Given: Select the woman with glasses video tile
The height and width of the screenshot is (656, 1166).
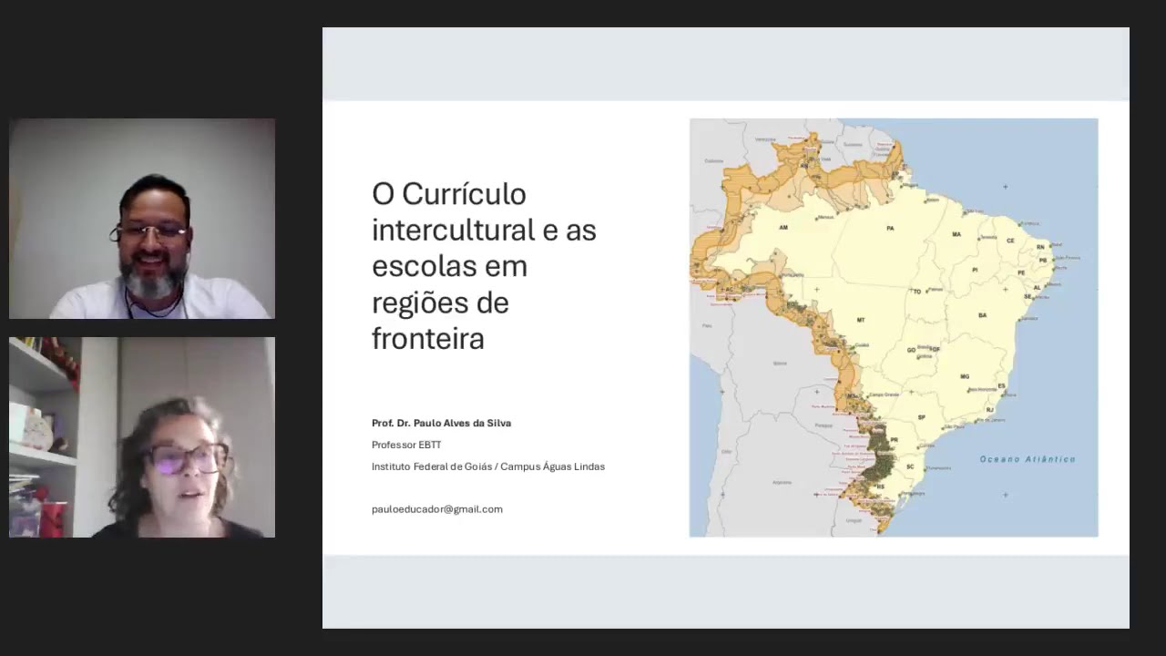Looking at the screenshot, I should coord(141,437).
